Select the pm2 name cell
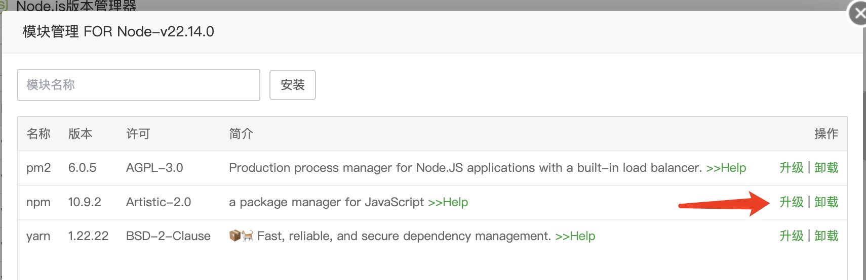Image resolution: width=866 pixels, height=280 pixels. [x=38, y=168]
